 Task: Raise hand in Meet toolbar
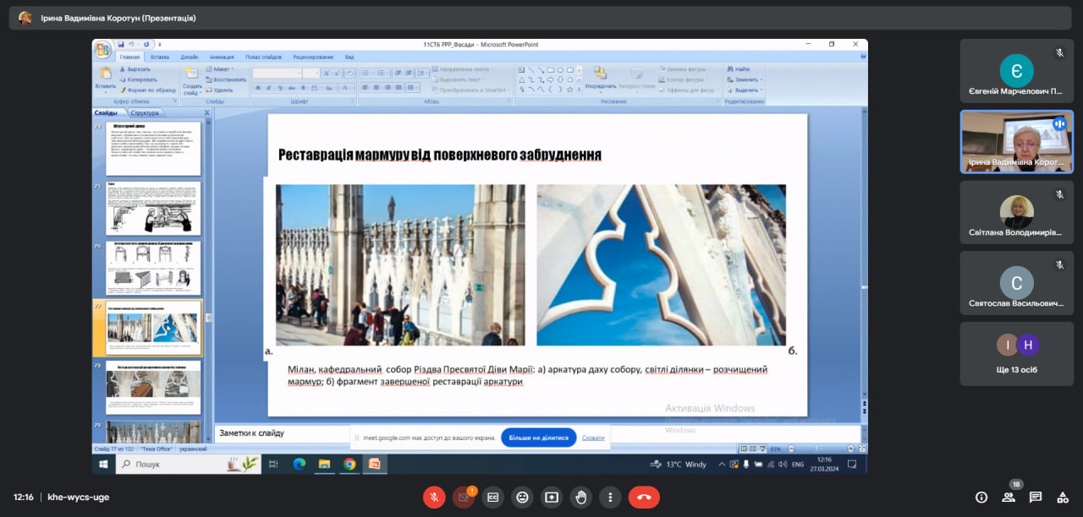pos(580,498)
